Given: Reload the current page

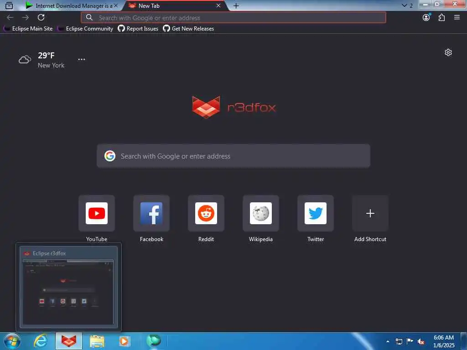Looking at the screenshot, I should (x=41, y=18).
